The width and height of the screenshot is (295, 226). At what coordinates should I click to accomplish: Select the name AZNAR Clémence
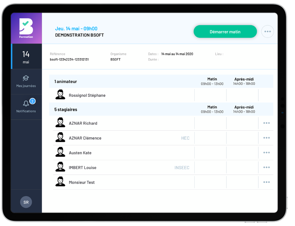click(x=85, y=138)
